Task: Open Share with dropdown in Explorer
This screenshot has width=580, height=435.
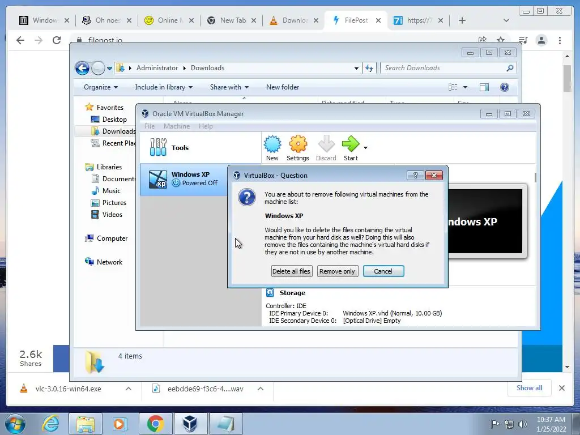Action: tap(229, 87)
